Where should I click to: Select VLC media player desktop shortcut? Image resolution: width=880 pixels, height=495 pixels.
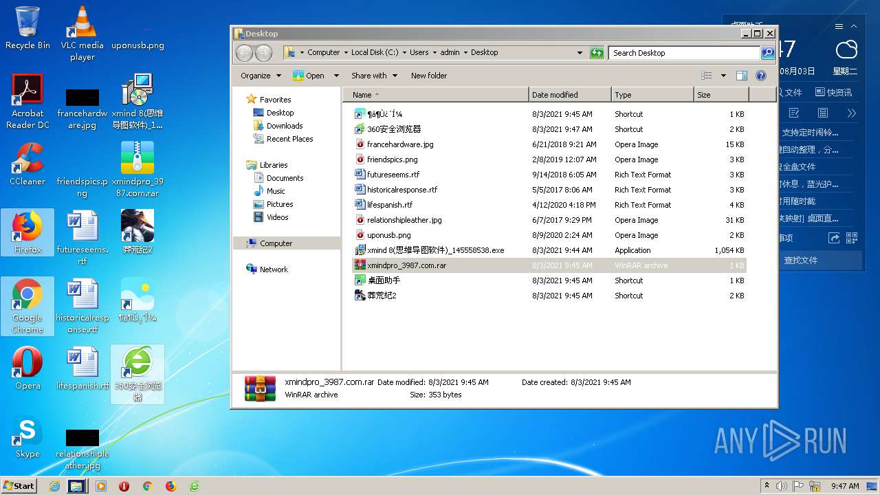pyautogui.click(x=82, y=33)
